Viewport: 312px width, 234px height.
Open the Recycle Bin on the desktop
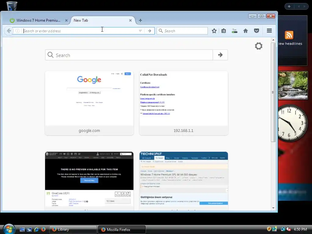pyautogui.click(x=12, y=5)
